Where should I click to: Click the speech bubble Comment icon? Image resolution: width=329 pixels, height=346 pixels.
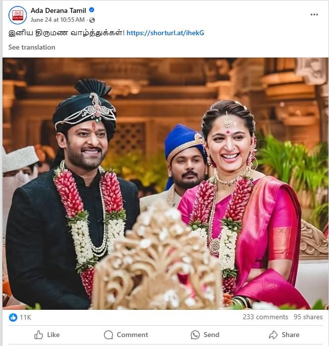point(108,335)
